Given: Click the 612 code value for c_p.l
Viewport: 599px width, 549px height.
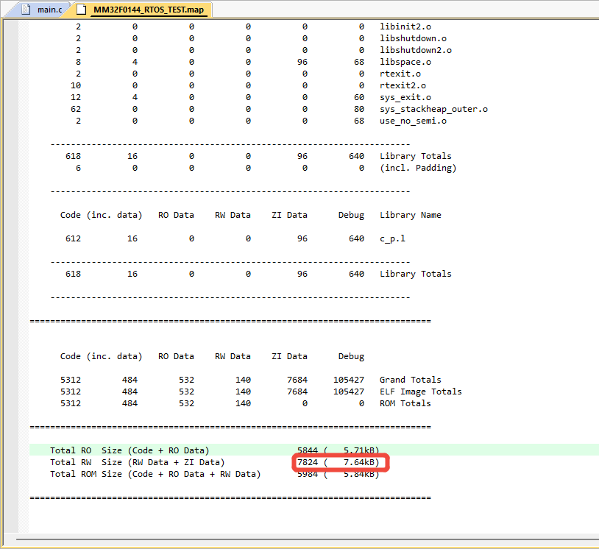Looking at the screenshot, I should click(73, 238).
